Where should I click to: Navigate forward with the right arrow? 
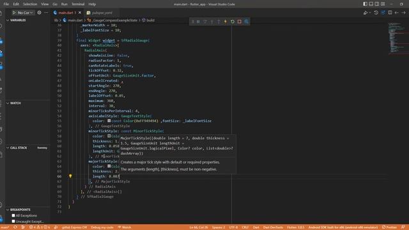point(403,13)
